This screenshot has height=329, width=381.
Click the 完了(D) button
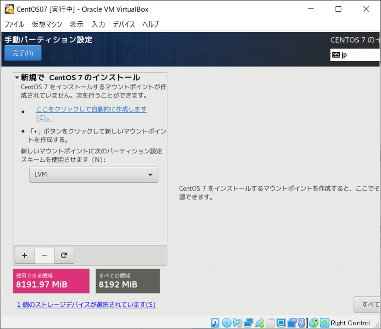click(x=23, y=53)
